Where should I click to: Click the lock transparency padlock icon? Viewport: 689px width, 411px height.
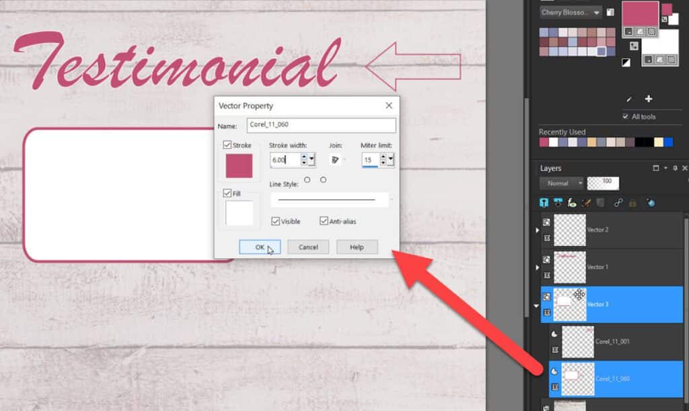pyautogui.click(x=633, y=202)
